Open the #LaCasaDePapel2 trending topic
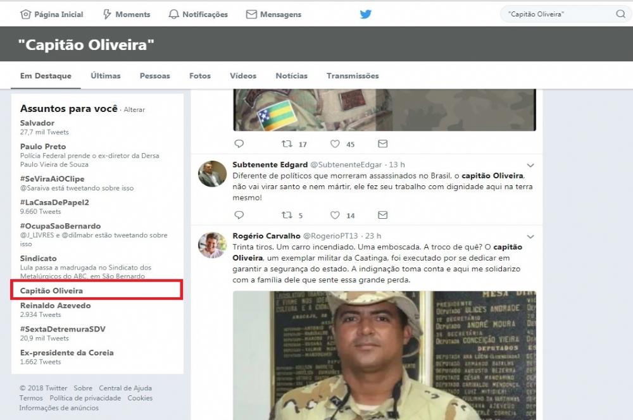633x420 pixels. (54, 202)
